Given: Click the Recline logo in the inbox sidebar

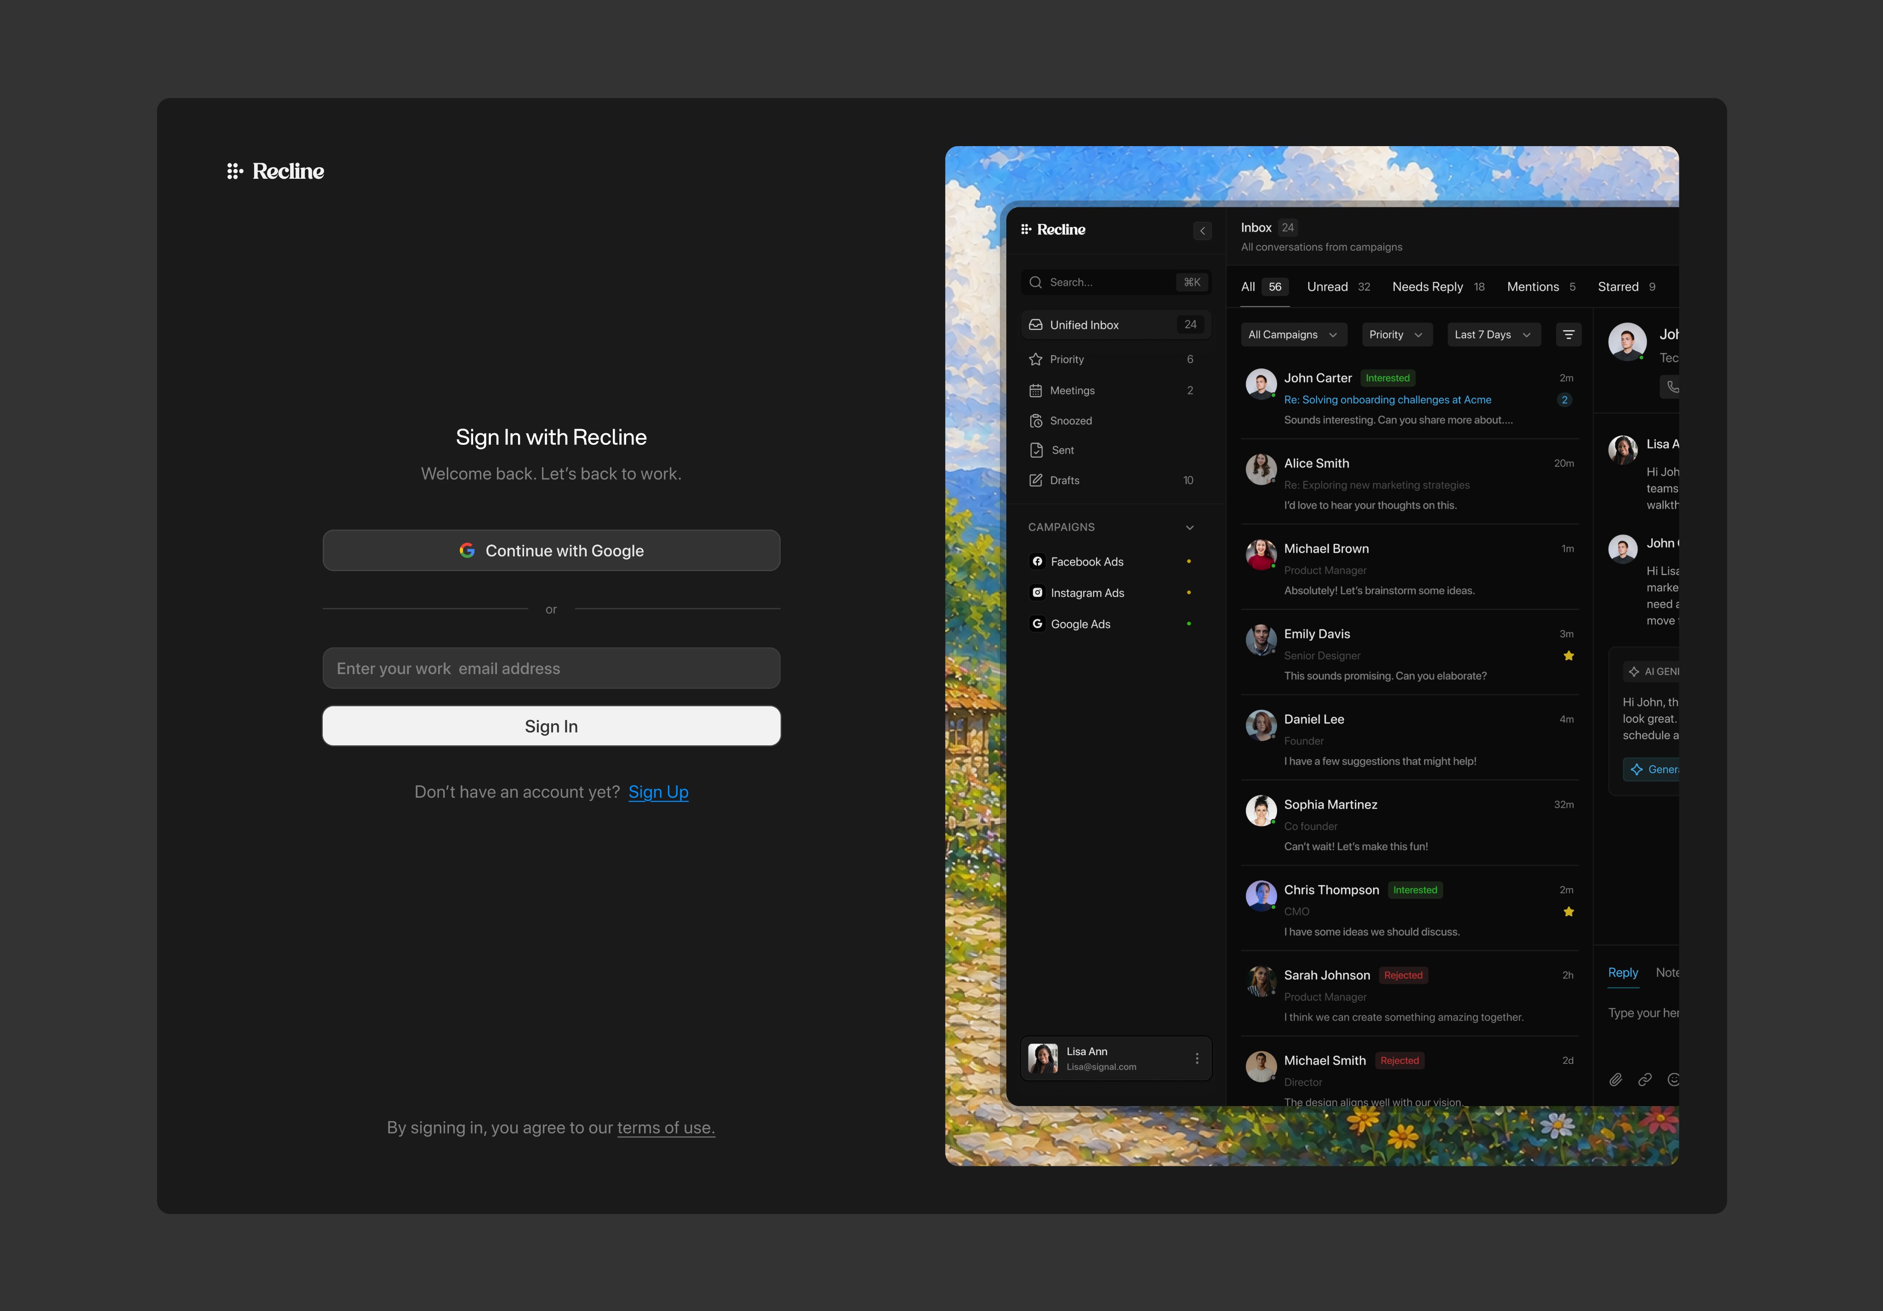Looking at the screenshot, I should [1052, 230].
